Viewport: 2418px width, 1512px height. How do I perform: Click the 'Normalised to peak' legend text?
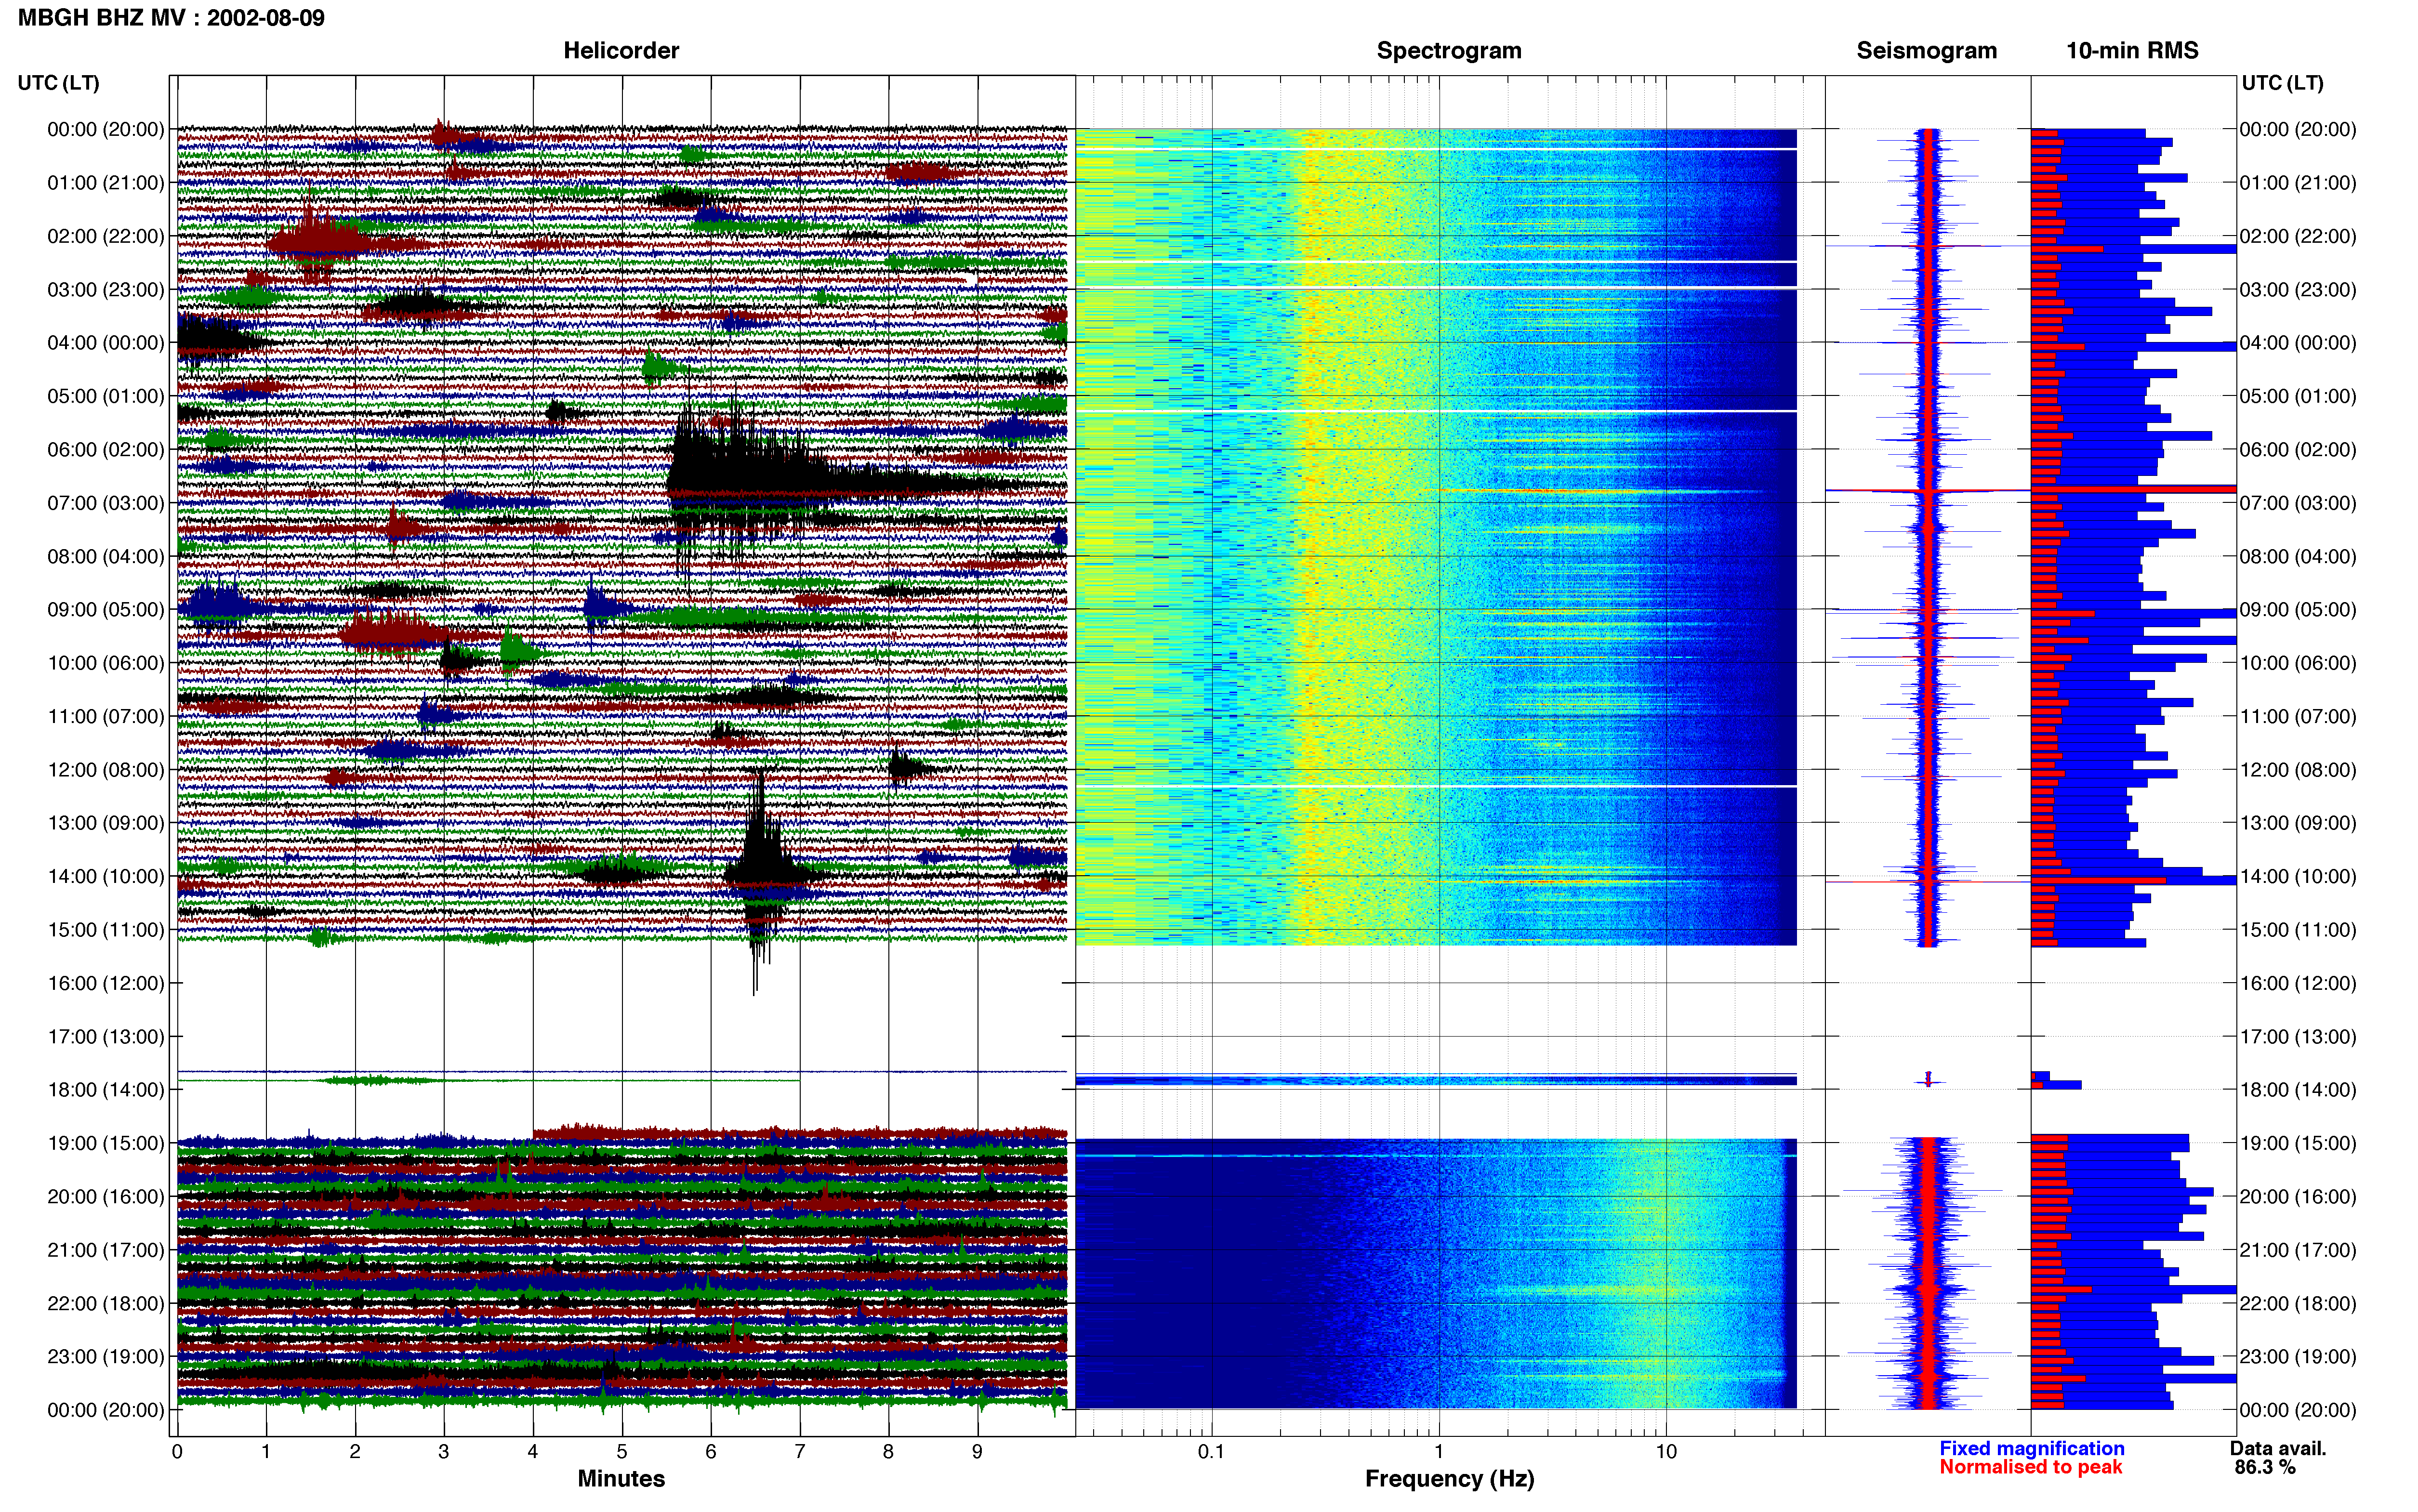pyautogui.click(x=2030, y=1467)
